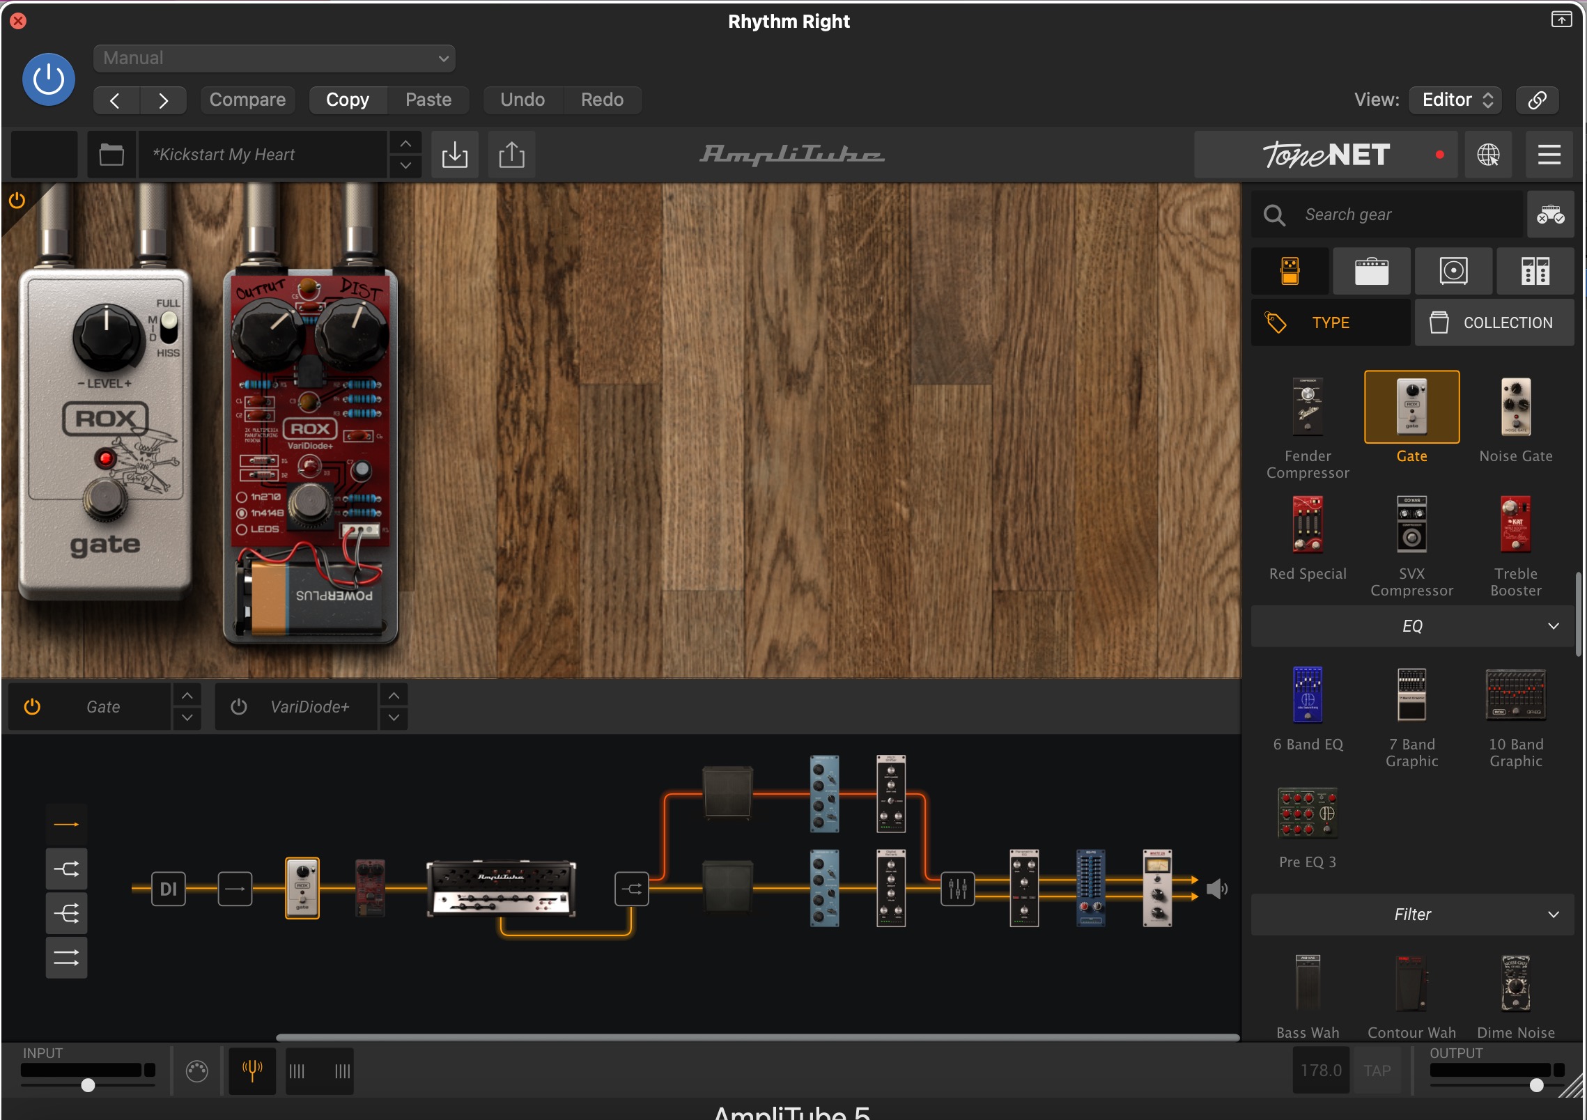This screenshot has height=1120, width=1587.
Task: Select the rack effects gear category
Action: tap(1535, 271)
